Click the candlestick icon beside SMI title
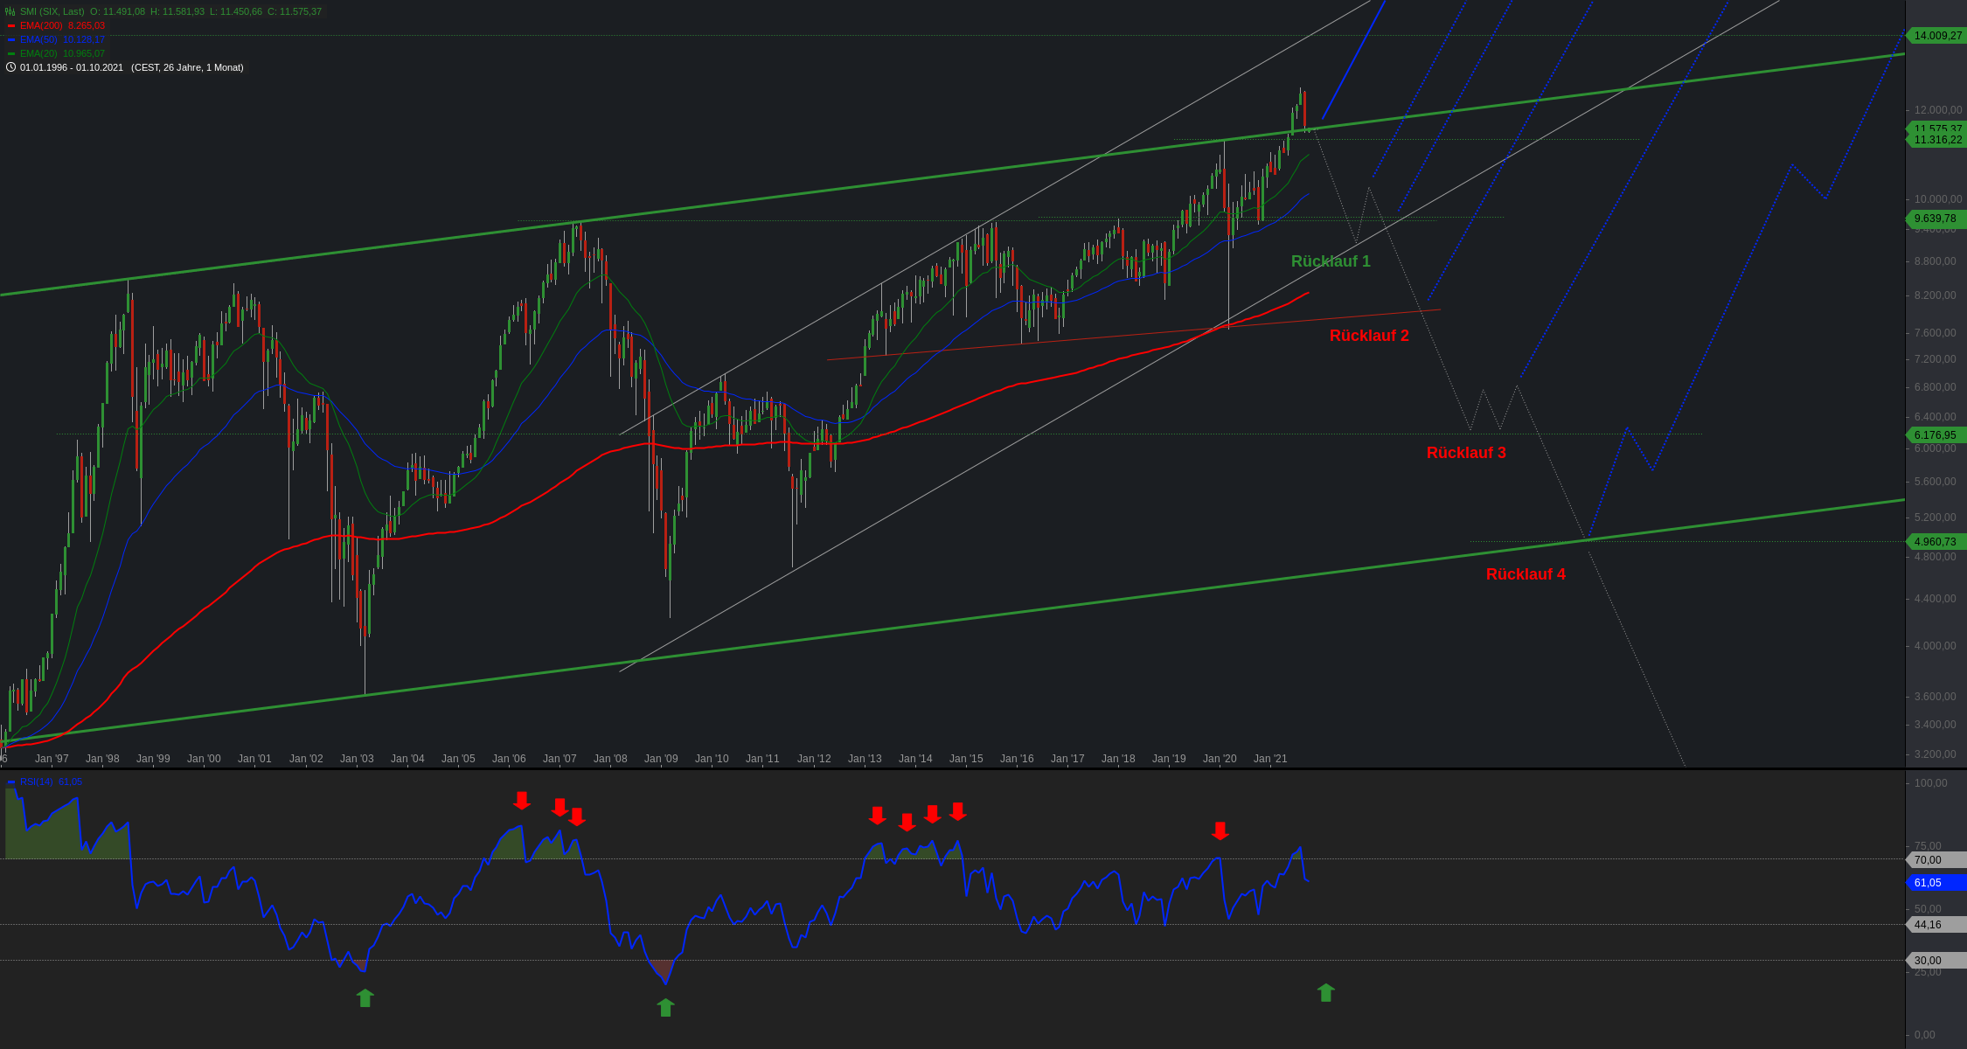 click(10, 11)
